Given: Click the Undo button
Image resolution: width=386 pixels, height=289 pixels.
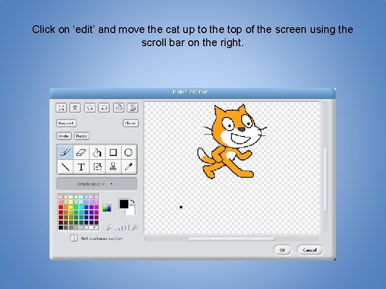Looking at the screenshot, I should pos(64,136).
